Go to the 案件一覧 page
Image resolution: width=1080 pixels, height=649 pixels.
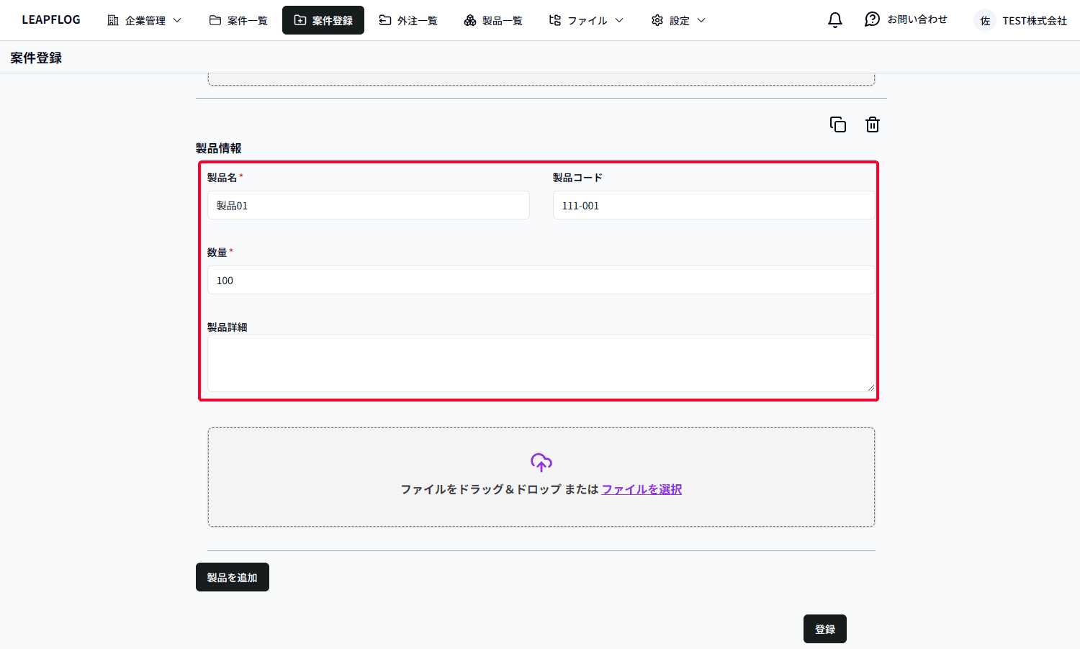238,21
